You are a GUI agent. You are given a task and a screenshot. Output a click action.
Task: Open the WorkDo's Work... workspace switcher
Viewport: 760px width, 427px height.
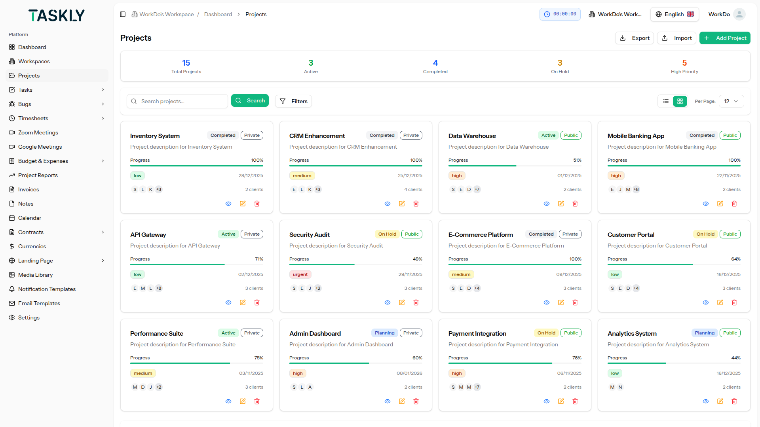[x=615, y=14]
